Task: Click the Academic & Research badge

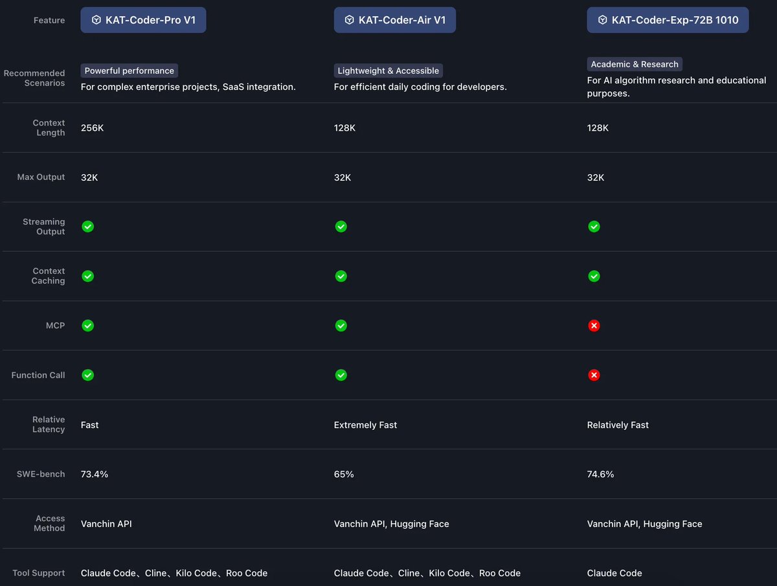Action: (635, 64)
